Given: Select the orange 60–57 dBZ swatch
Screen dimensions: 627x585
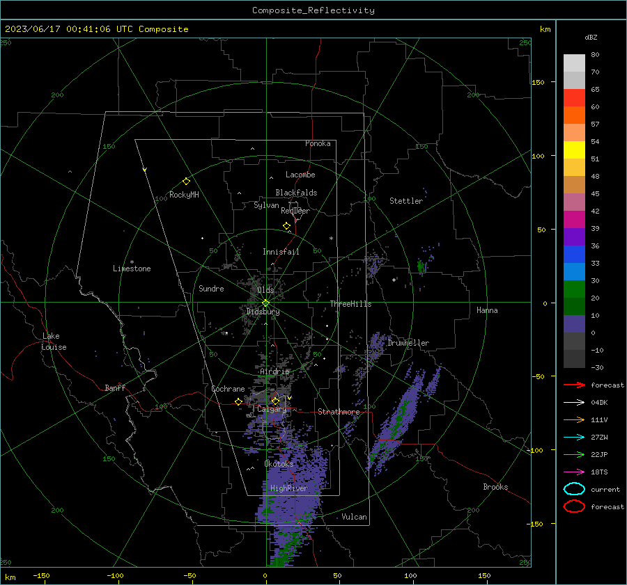Looking at the screenshot, I should click(x=574, y=115).
